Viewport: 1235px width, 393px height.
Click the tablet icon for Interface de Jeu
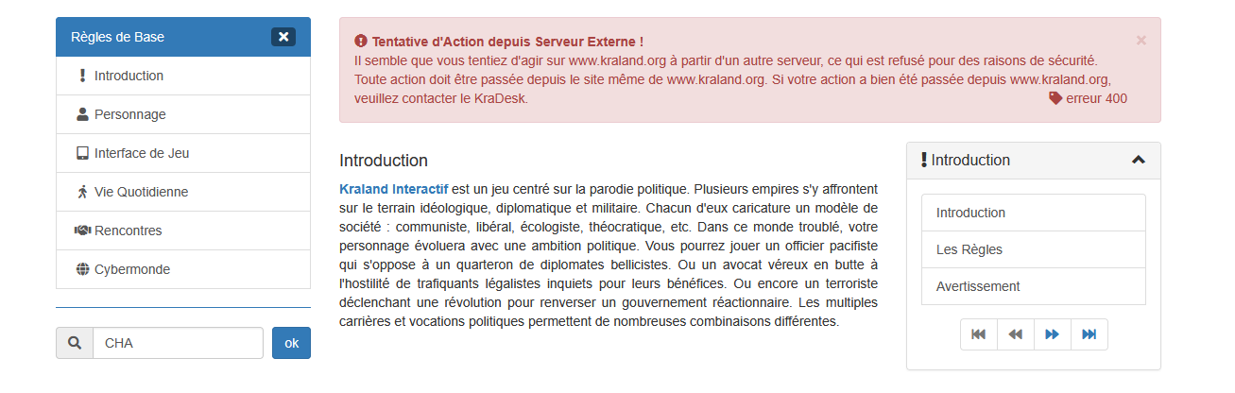pyautogui.click(x=82, y=153)
